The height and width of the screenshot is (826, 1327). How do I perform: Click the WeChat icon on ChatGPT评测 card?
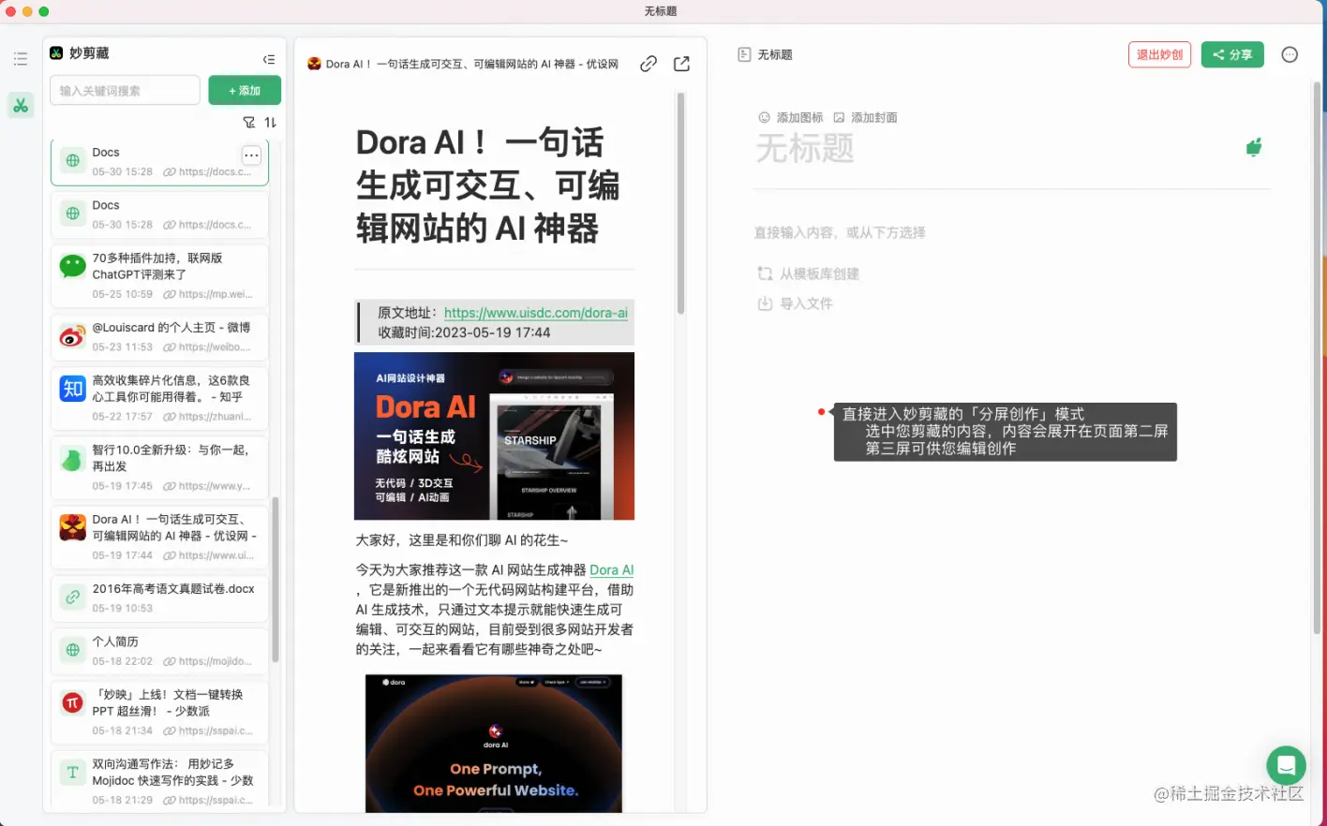(73, 267)
